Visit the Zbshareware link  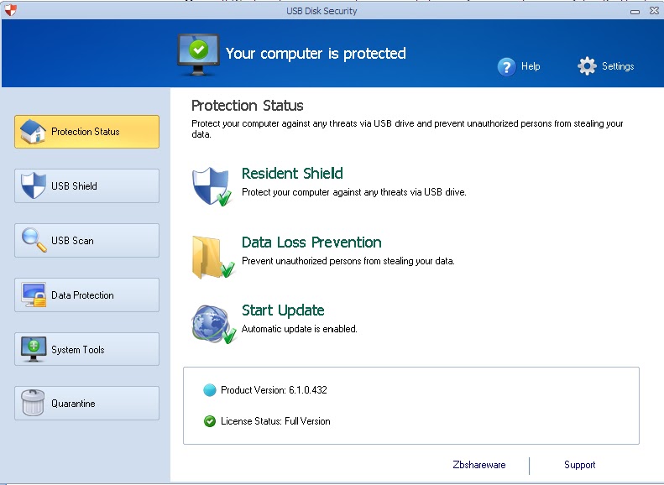pyautogui.click(x=479, y=465)
